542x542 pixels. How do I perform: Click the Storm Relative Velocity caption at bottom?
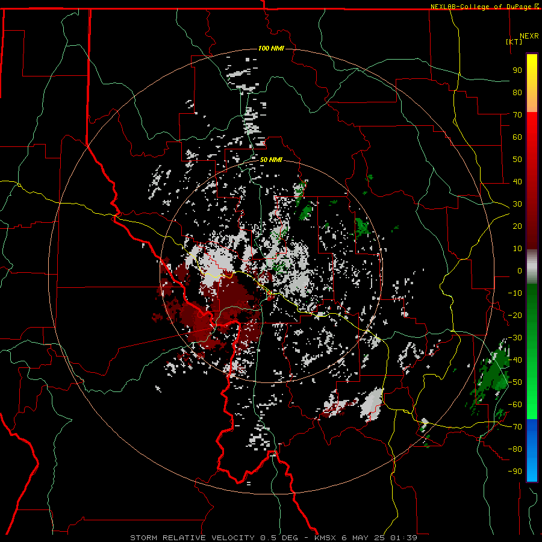[x=274, y=538]
